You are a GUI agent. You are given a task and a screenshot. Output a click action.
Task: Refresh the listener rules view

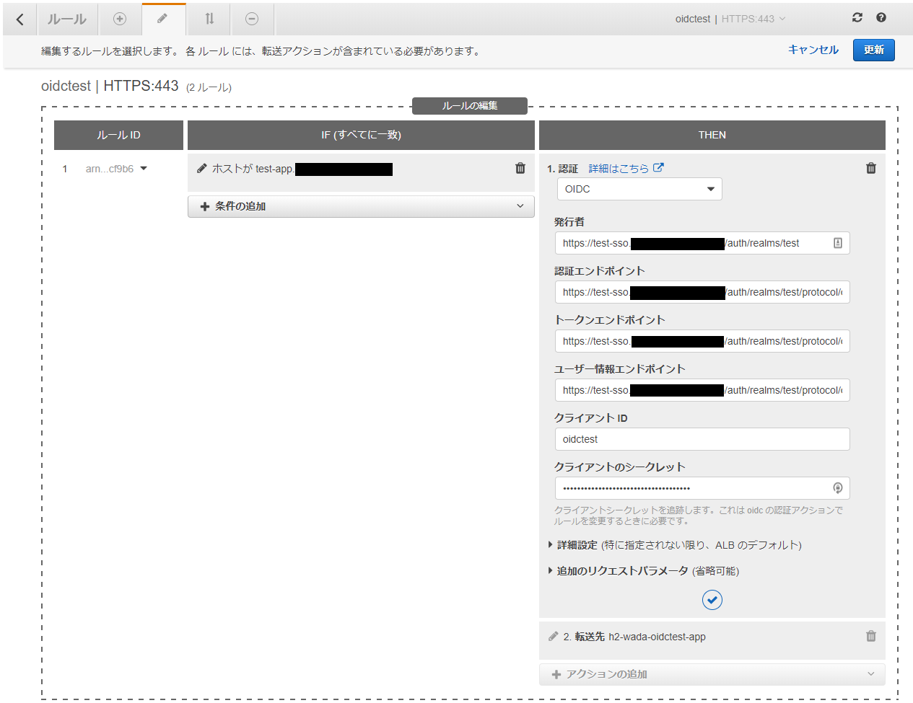tap(857, 17)
